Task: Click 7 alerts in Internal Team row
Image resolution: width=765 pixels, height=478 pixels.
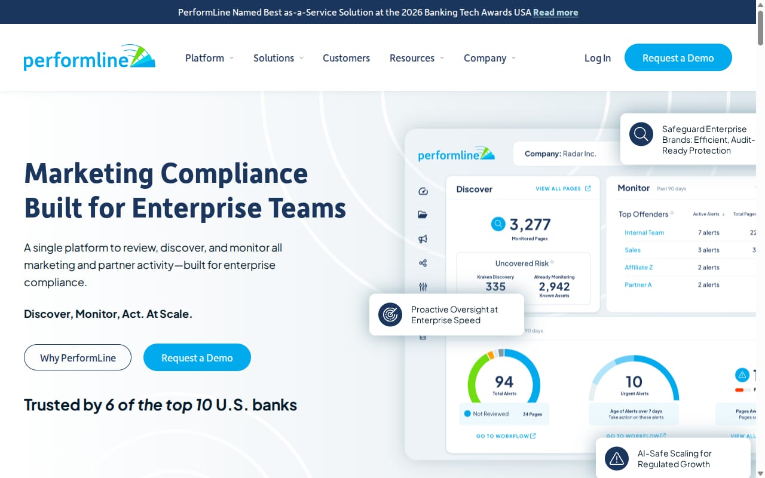Action: pyautogui.click(x=709, y=232)
